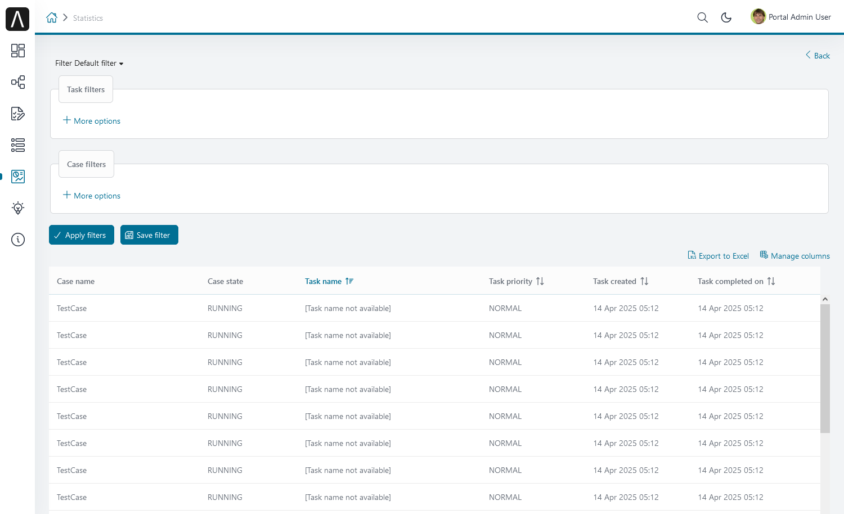This screenshot has height=514, width=844.
Task: Expand the Filter Default filter dropdown
Action: click(89, 63)
